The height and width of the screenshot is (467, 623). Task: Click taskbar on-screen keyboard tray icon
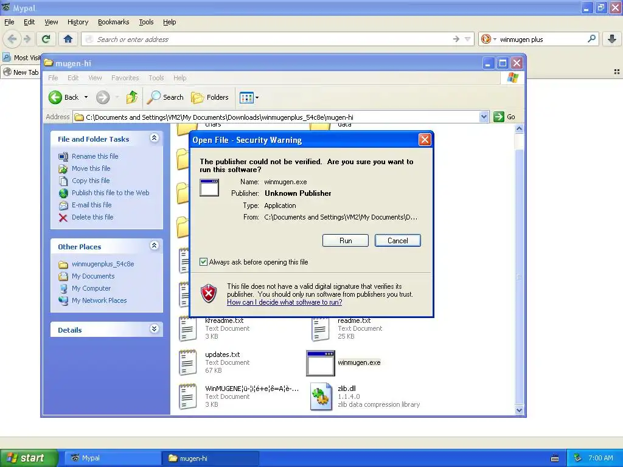[555, 458]
